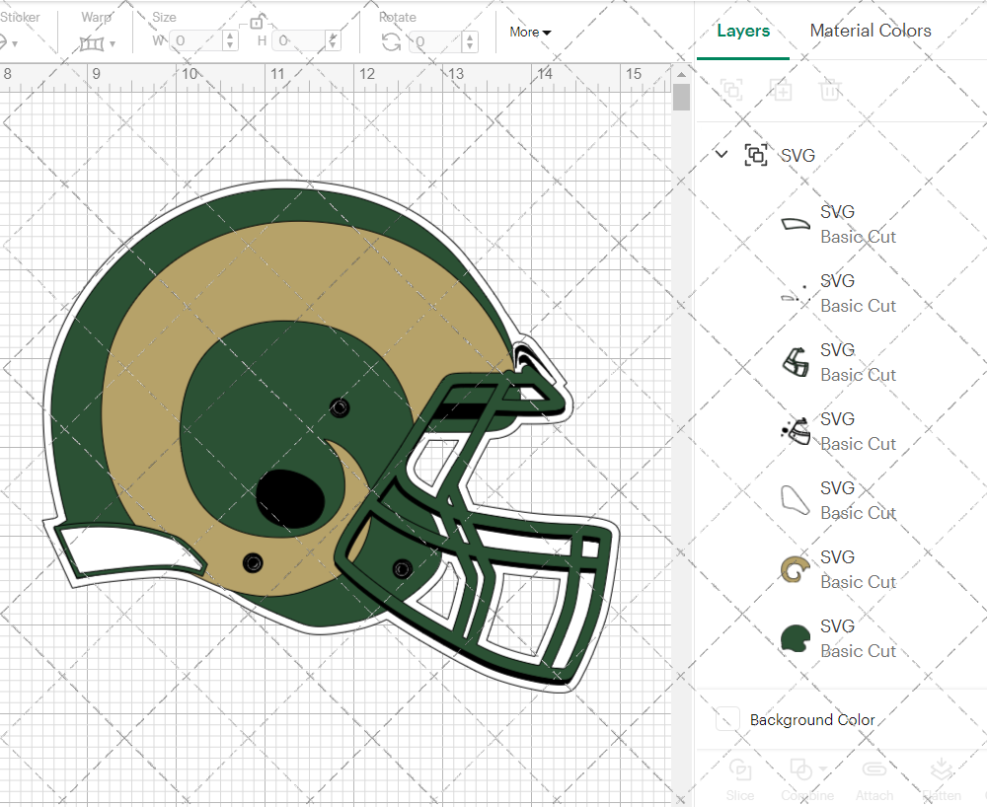This screenshot has width=987, height=807.
Task: Click the vertical canvas scrollbar thumb
Action: [681, 98]
